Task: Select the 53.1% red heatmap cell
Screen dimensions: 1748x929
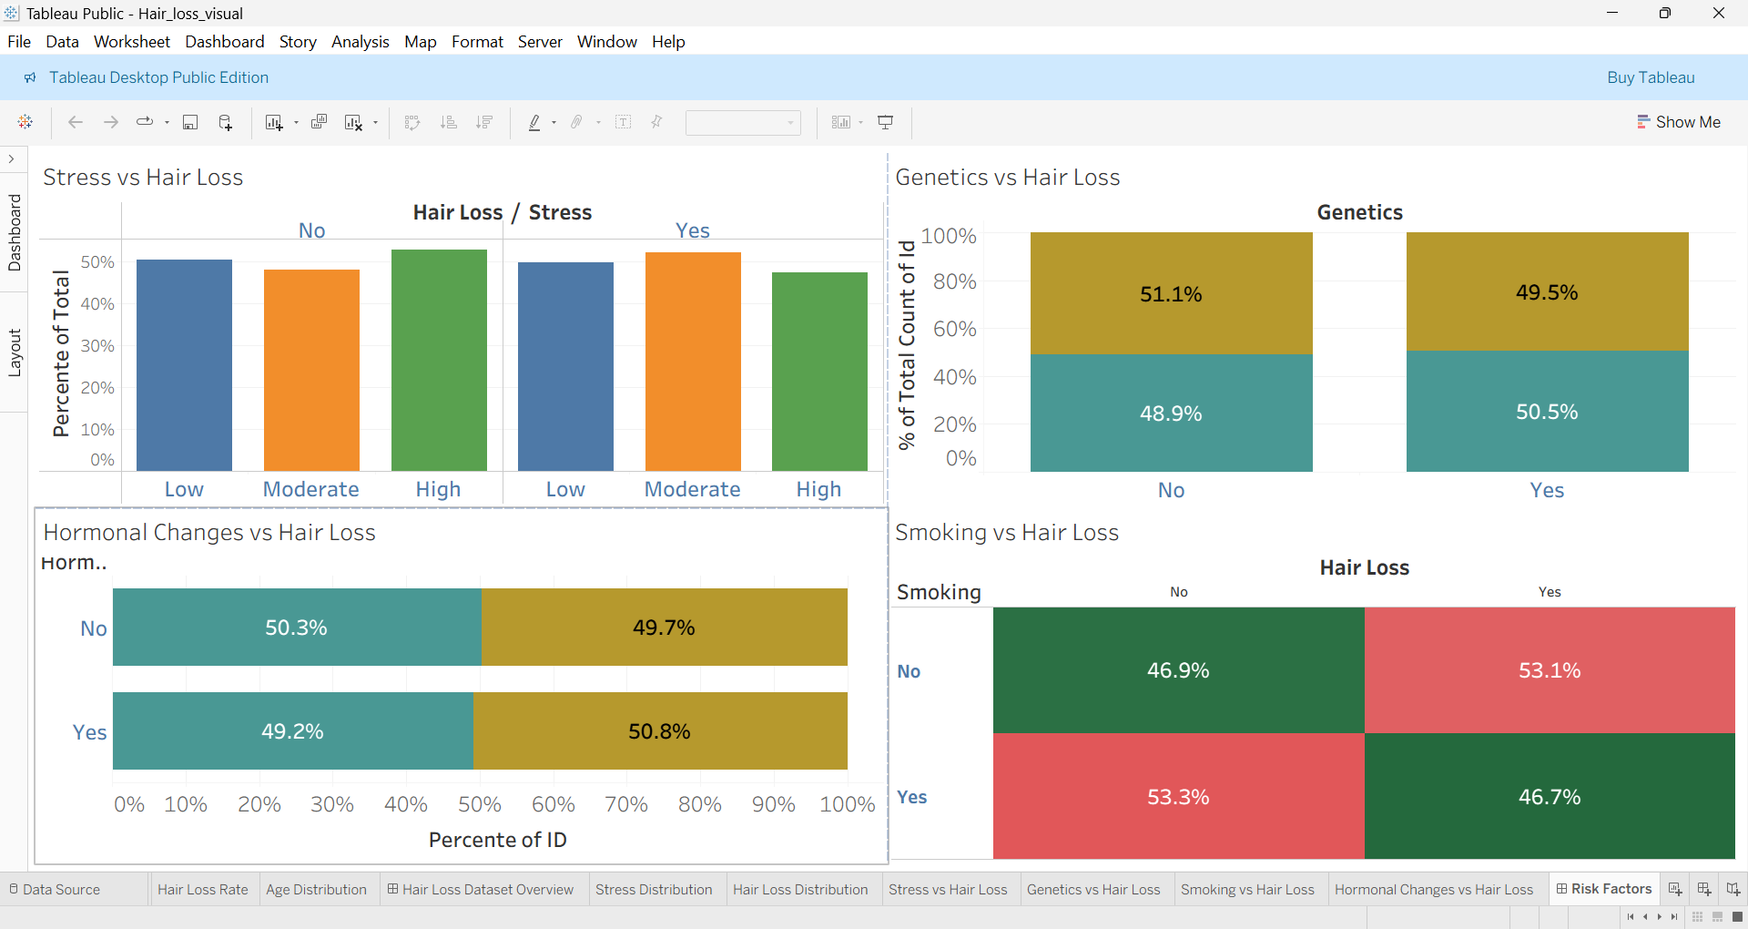Action: [x=1549, y=670]
